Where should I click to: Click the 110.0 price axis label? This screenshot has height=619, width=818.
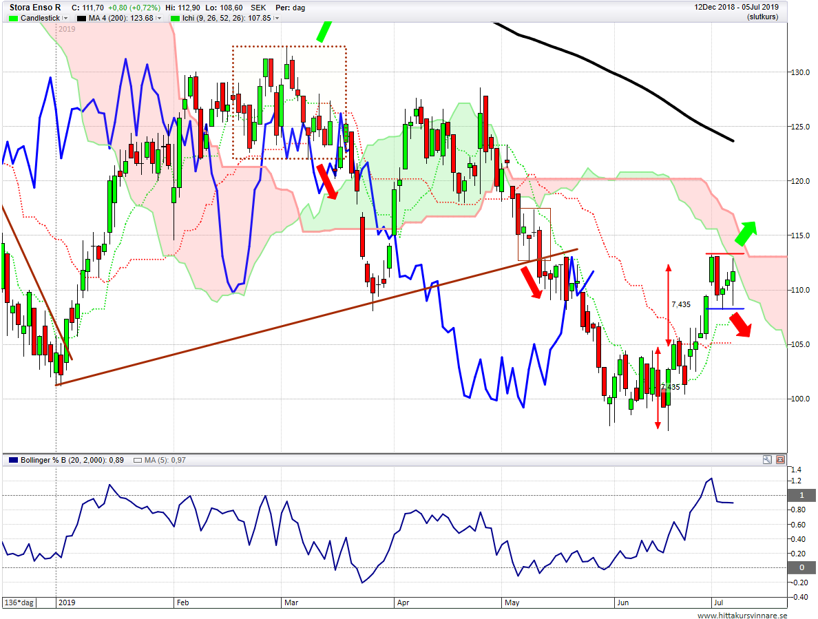tap(800, 290)
